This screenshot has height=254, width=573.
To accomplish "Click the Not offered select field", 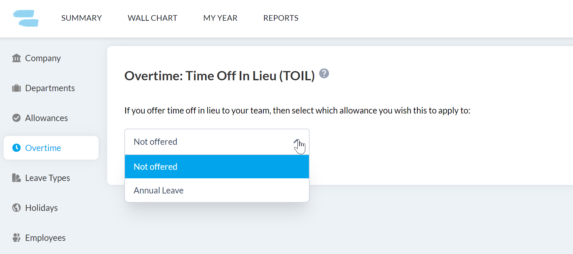I will coord(217,142).
